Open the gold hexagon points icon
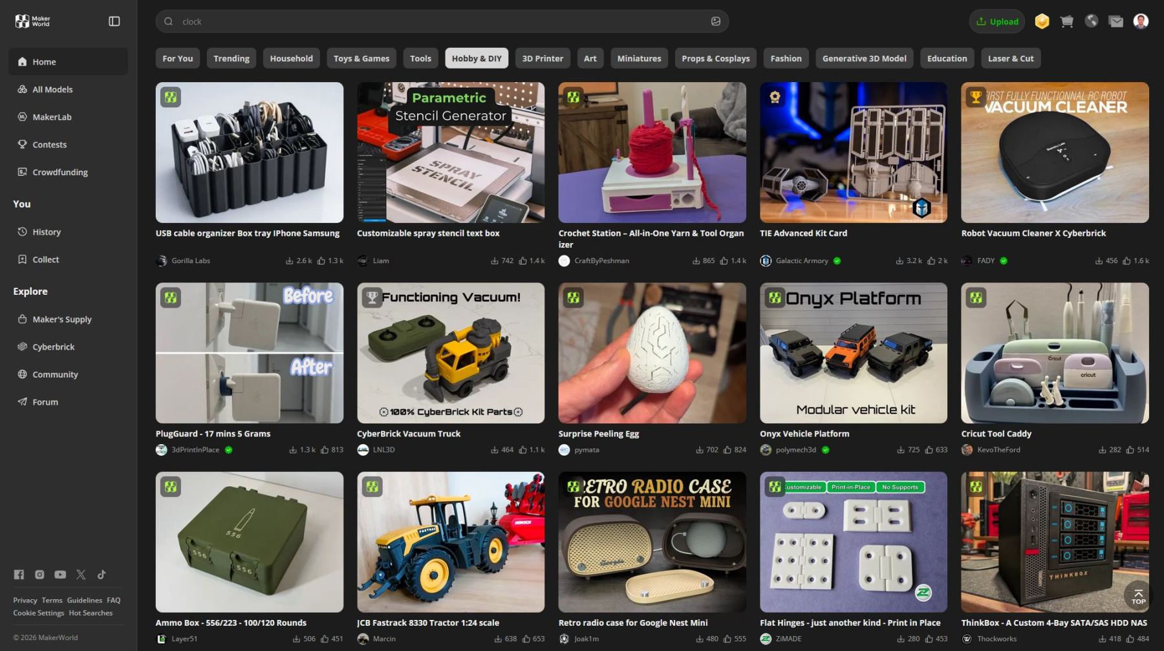The image size is (1164, 651). pos(1042,21)
